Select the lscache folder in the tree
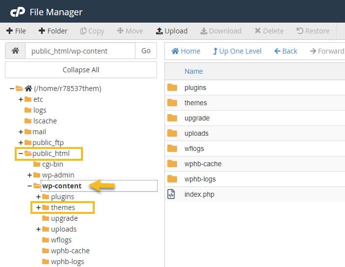The height and width of the screenshot is (267, 345). 45,121
